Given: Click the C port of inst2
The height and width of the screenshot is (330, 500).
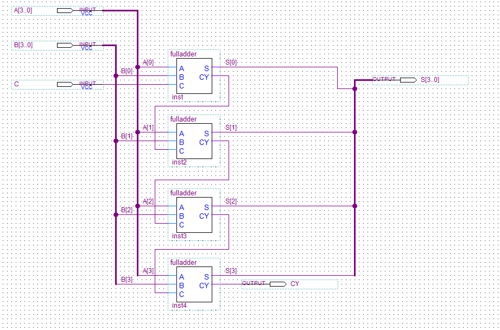Looking at the screenshot, I should coord(181,151).
